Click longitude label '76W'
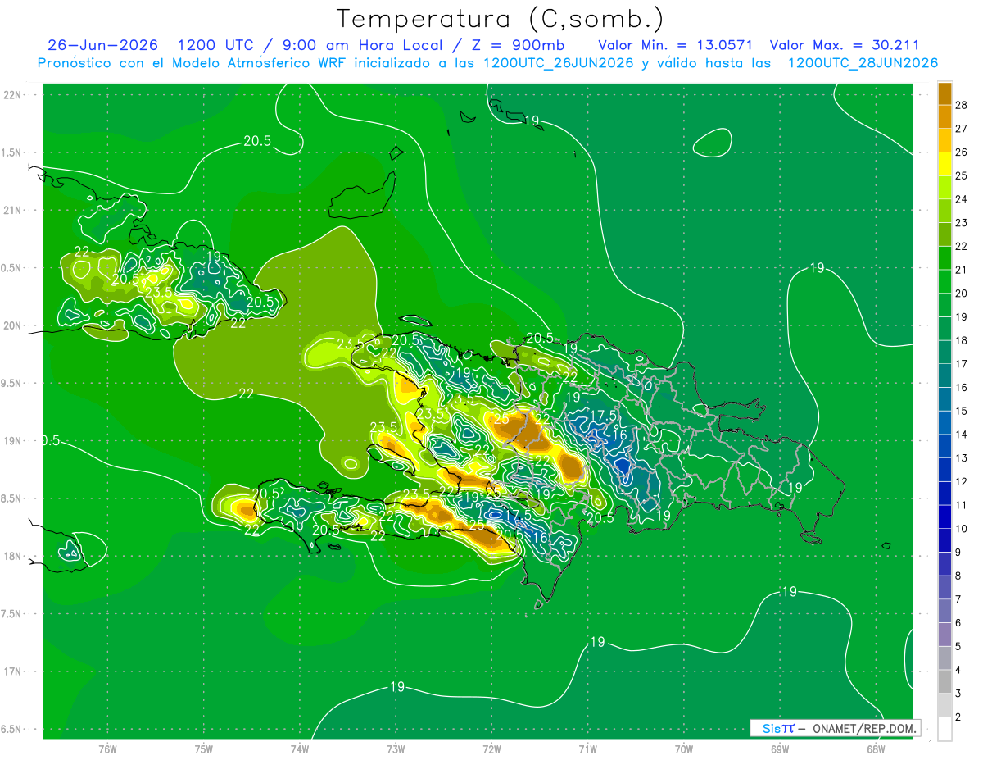This screenshot has height=760, width=983. click(107, 749)
